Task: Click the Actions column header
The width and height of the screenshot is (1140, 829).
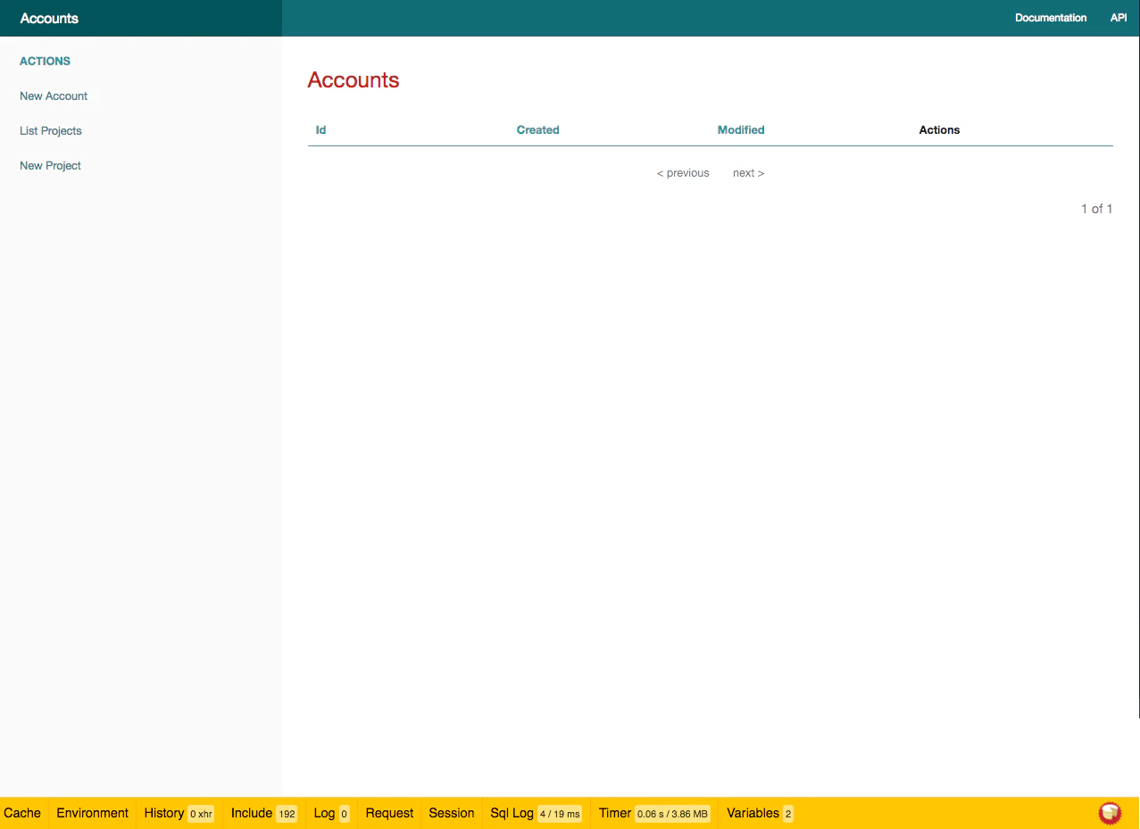Action: tap(939, 129)
